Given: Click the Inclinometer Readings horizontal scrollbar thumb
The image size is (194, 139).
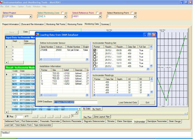Looking at the screenshot, I should [x=114, y=95].
